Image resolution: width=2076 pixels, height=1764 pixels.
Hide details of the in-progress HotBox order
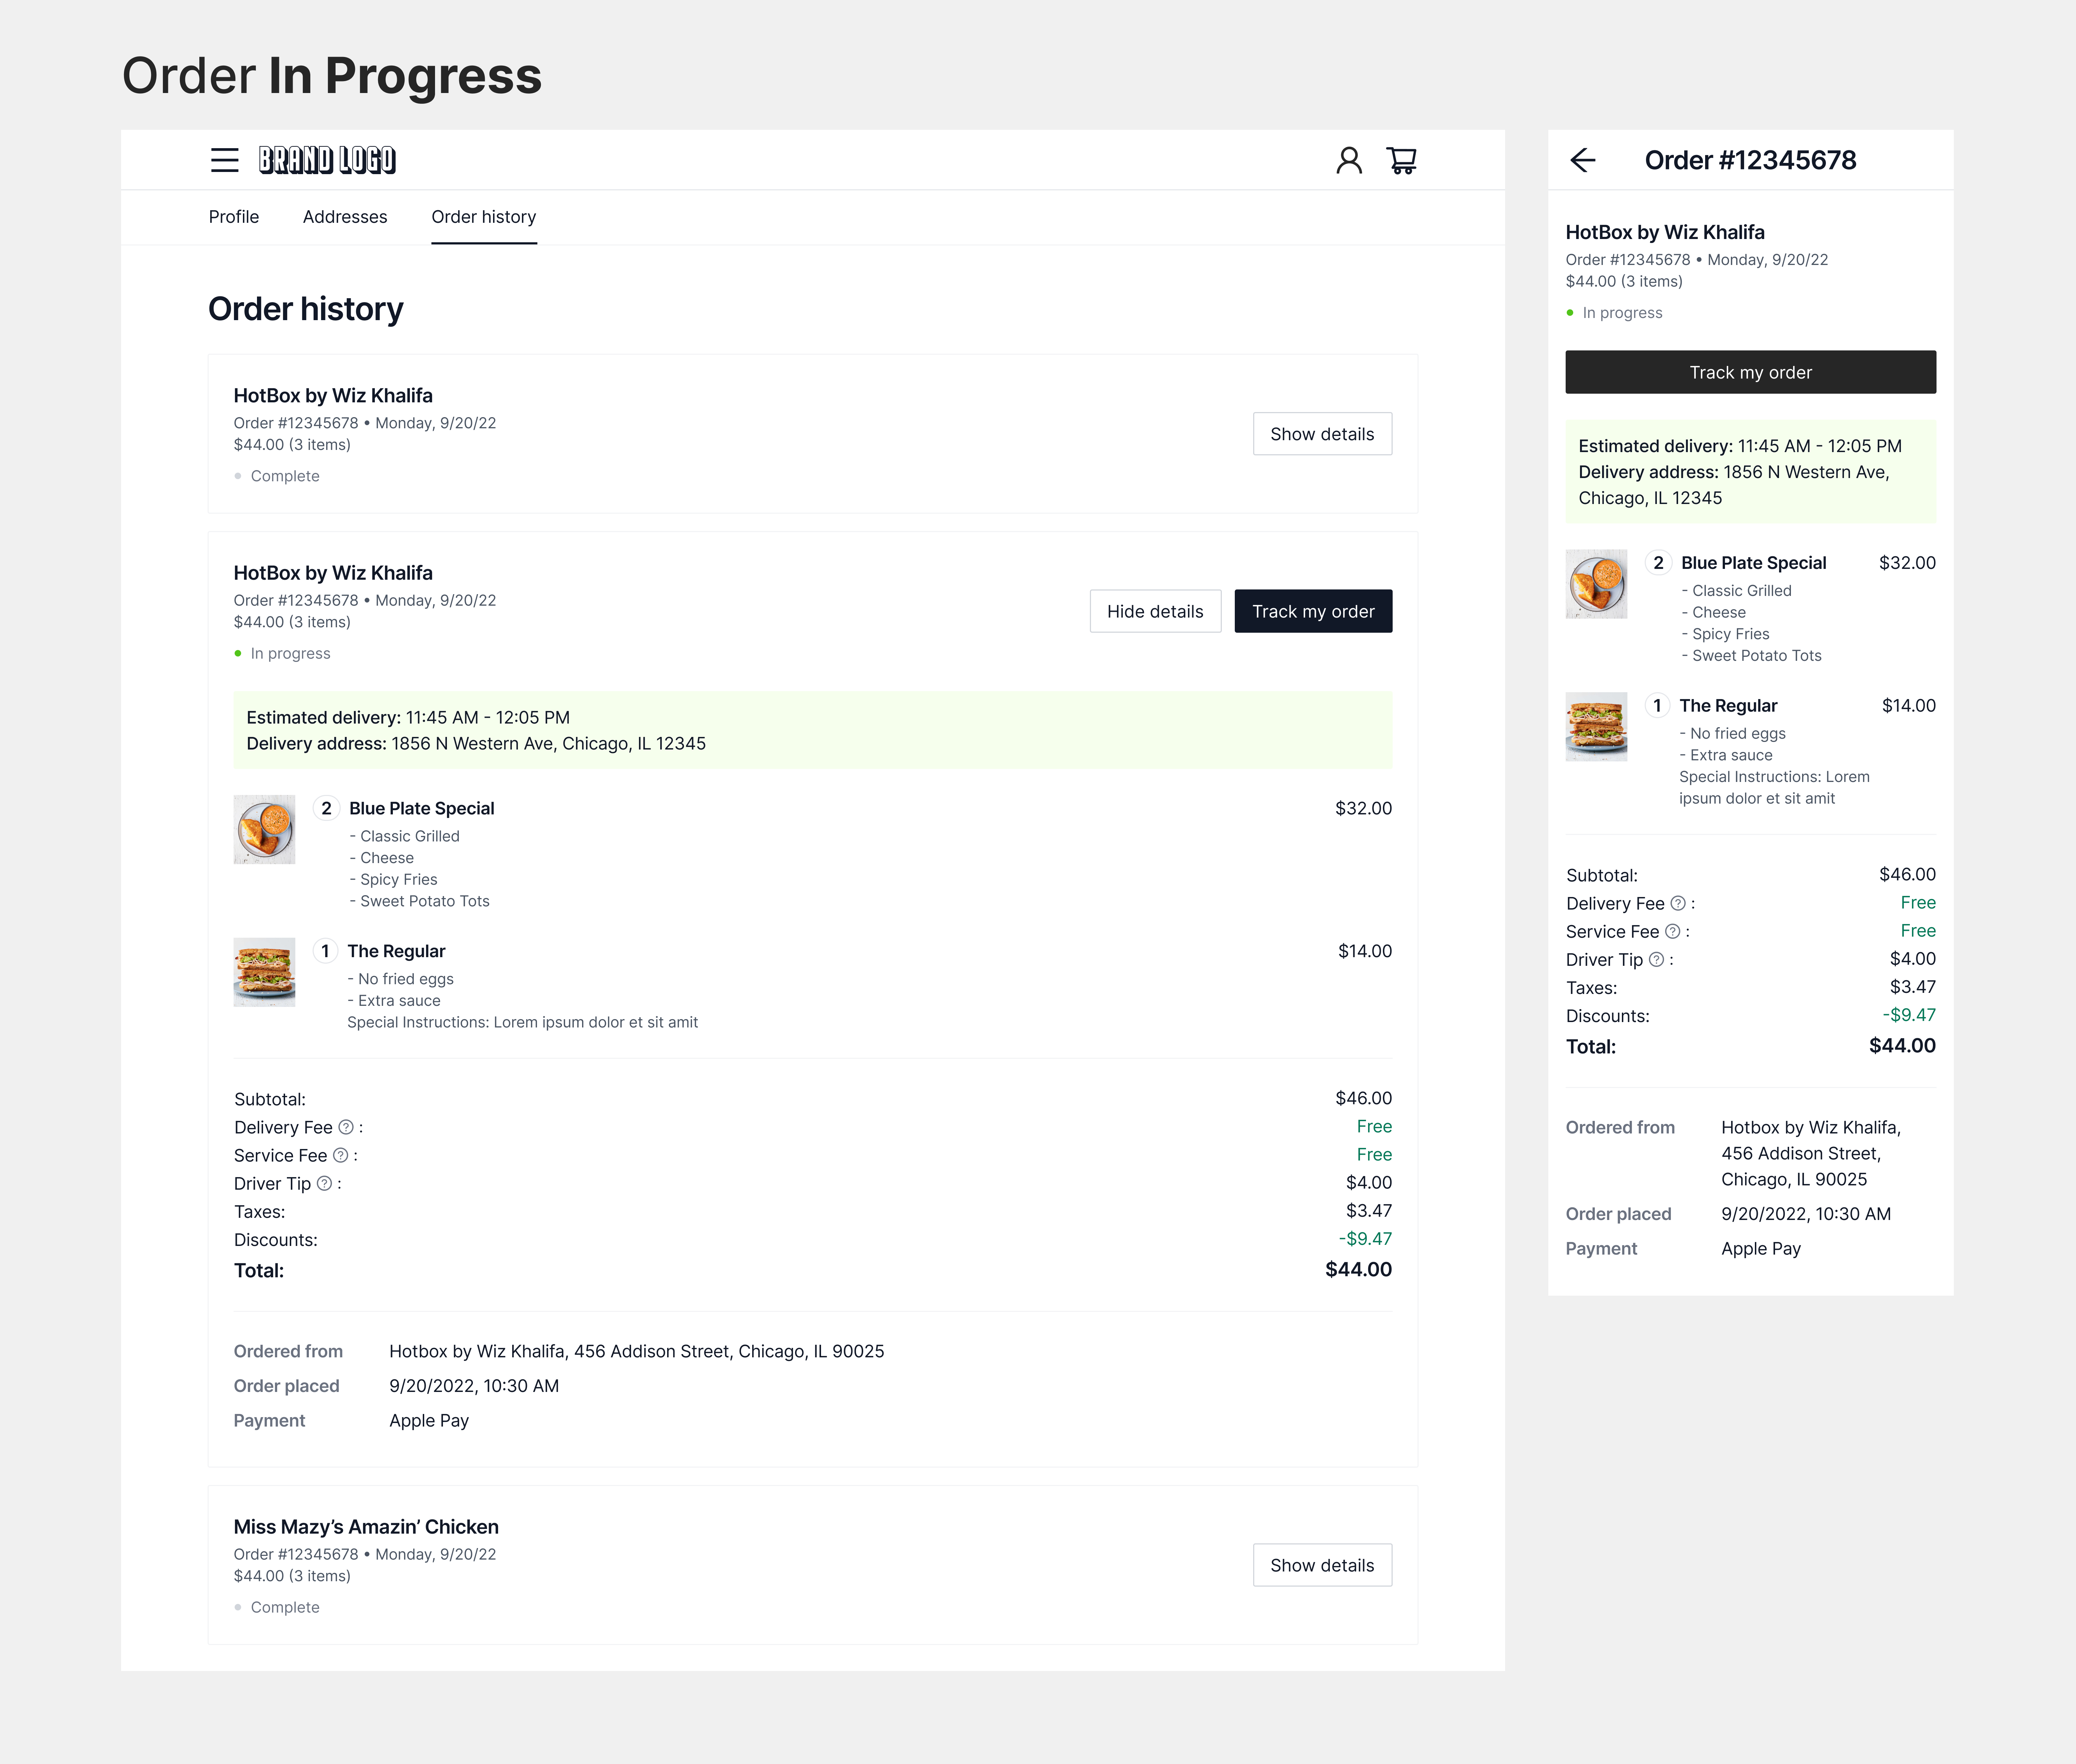(1155, 611)
